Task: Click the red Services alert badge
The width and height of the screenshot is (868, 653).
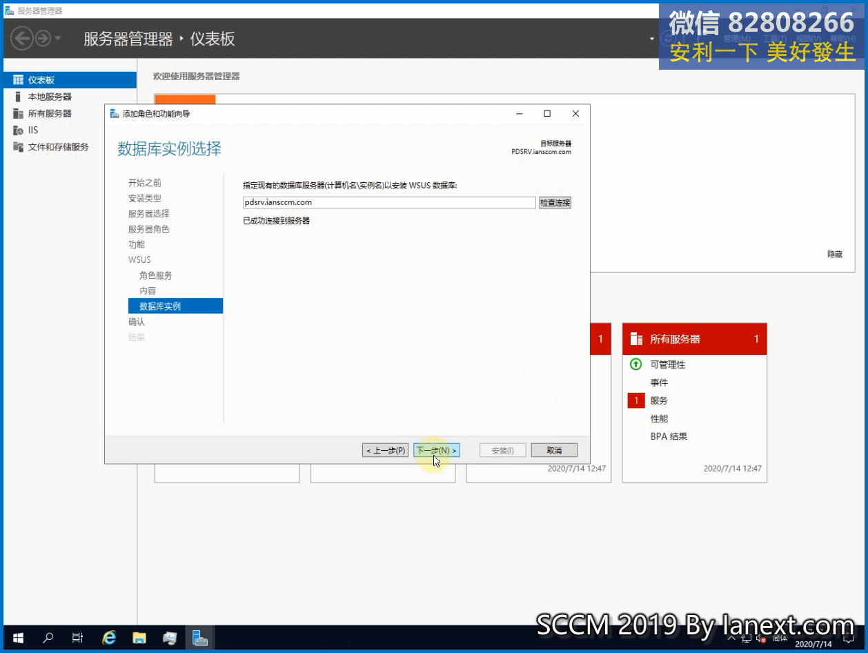Action: (636, 400)
